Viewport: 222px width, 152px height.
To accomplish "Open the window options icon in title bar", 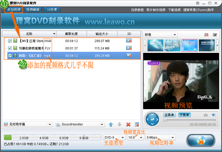I will pos(198,3).
